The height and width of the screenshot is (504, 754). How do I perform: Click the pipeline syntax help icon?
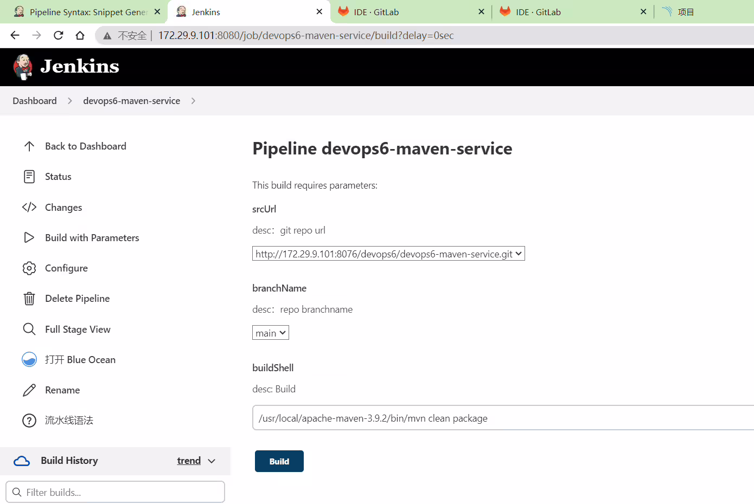tap(29, 421)
